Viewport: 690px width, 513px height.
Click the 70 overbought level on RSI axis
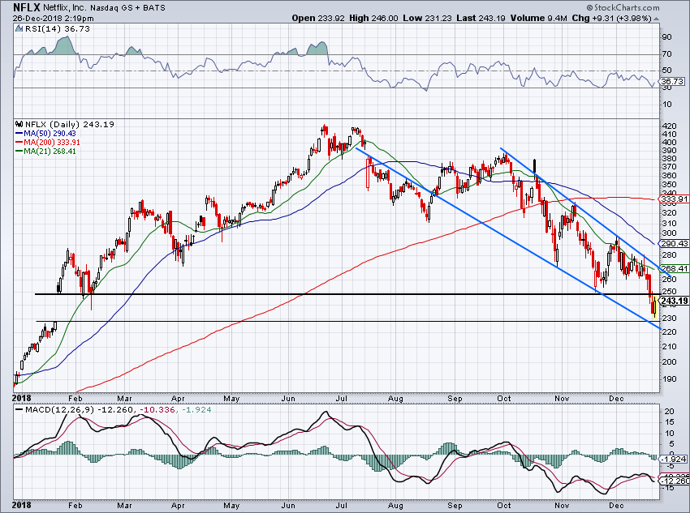pyautogui.click(x=666, y=54)
